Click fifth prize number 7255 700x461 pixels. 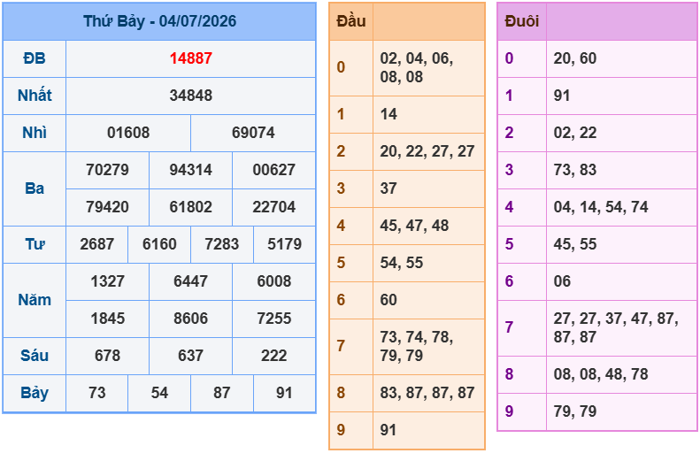273,319
